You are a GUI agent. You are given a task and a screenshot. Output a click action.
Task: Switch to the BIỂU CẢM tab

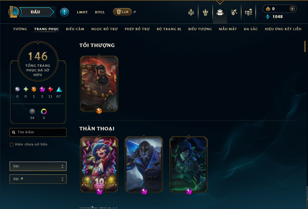pos(75,29)
